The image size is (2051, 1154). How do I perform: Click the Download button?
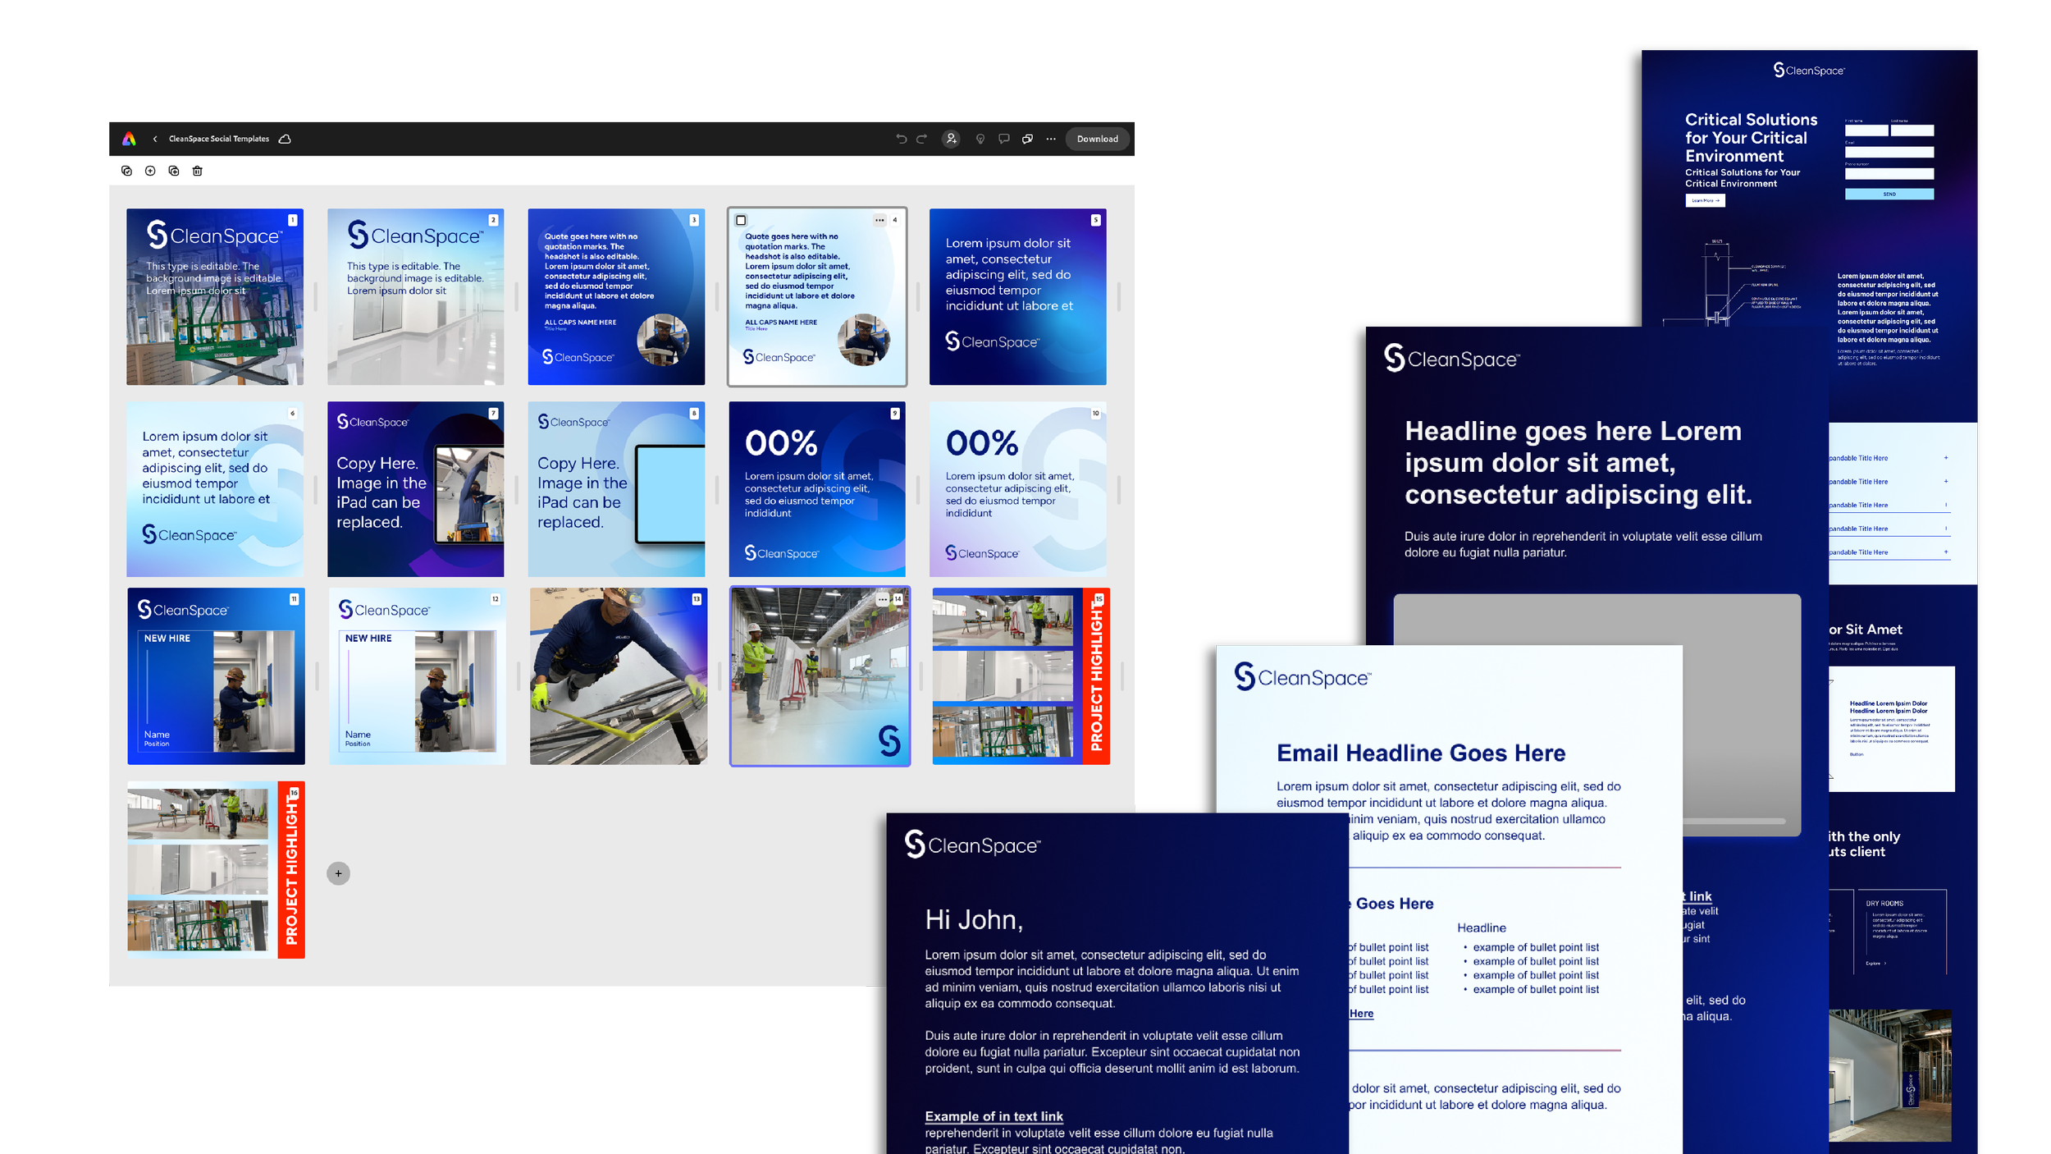[x=1097, y=139]
